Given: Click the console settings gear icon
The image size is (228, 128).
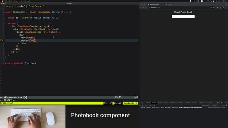Looking at the screenshot, I should click(x=227, y=105).
